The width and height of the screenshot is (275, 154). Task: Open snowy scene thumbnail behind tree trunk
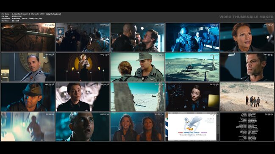coord(137,97)
